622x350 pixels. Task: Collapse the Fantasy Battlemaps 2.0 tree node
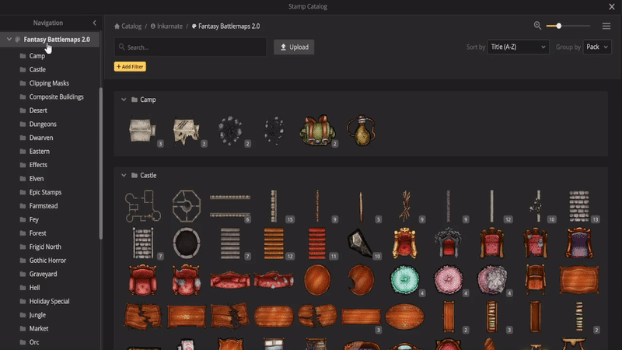[x=9, y=40]
